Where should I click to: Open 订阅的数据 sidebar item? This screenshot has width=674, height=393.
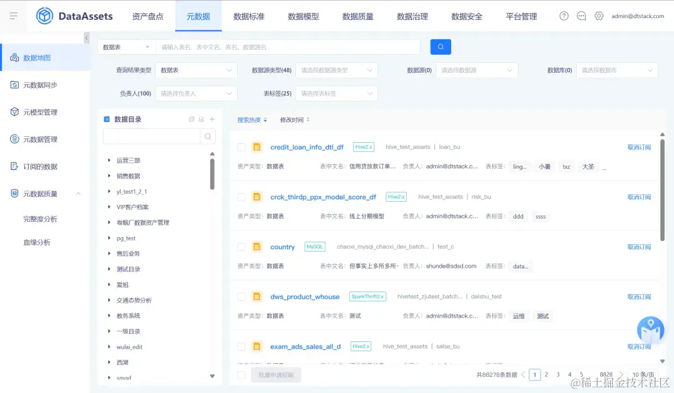point(45,166)
